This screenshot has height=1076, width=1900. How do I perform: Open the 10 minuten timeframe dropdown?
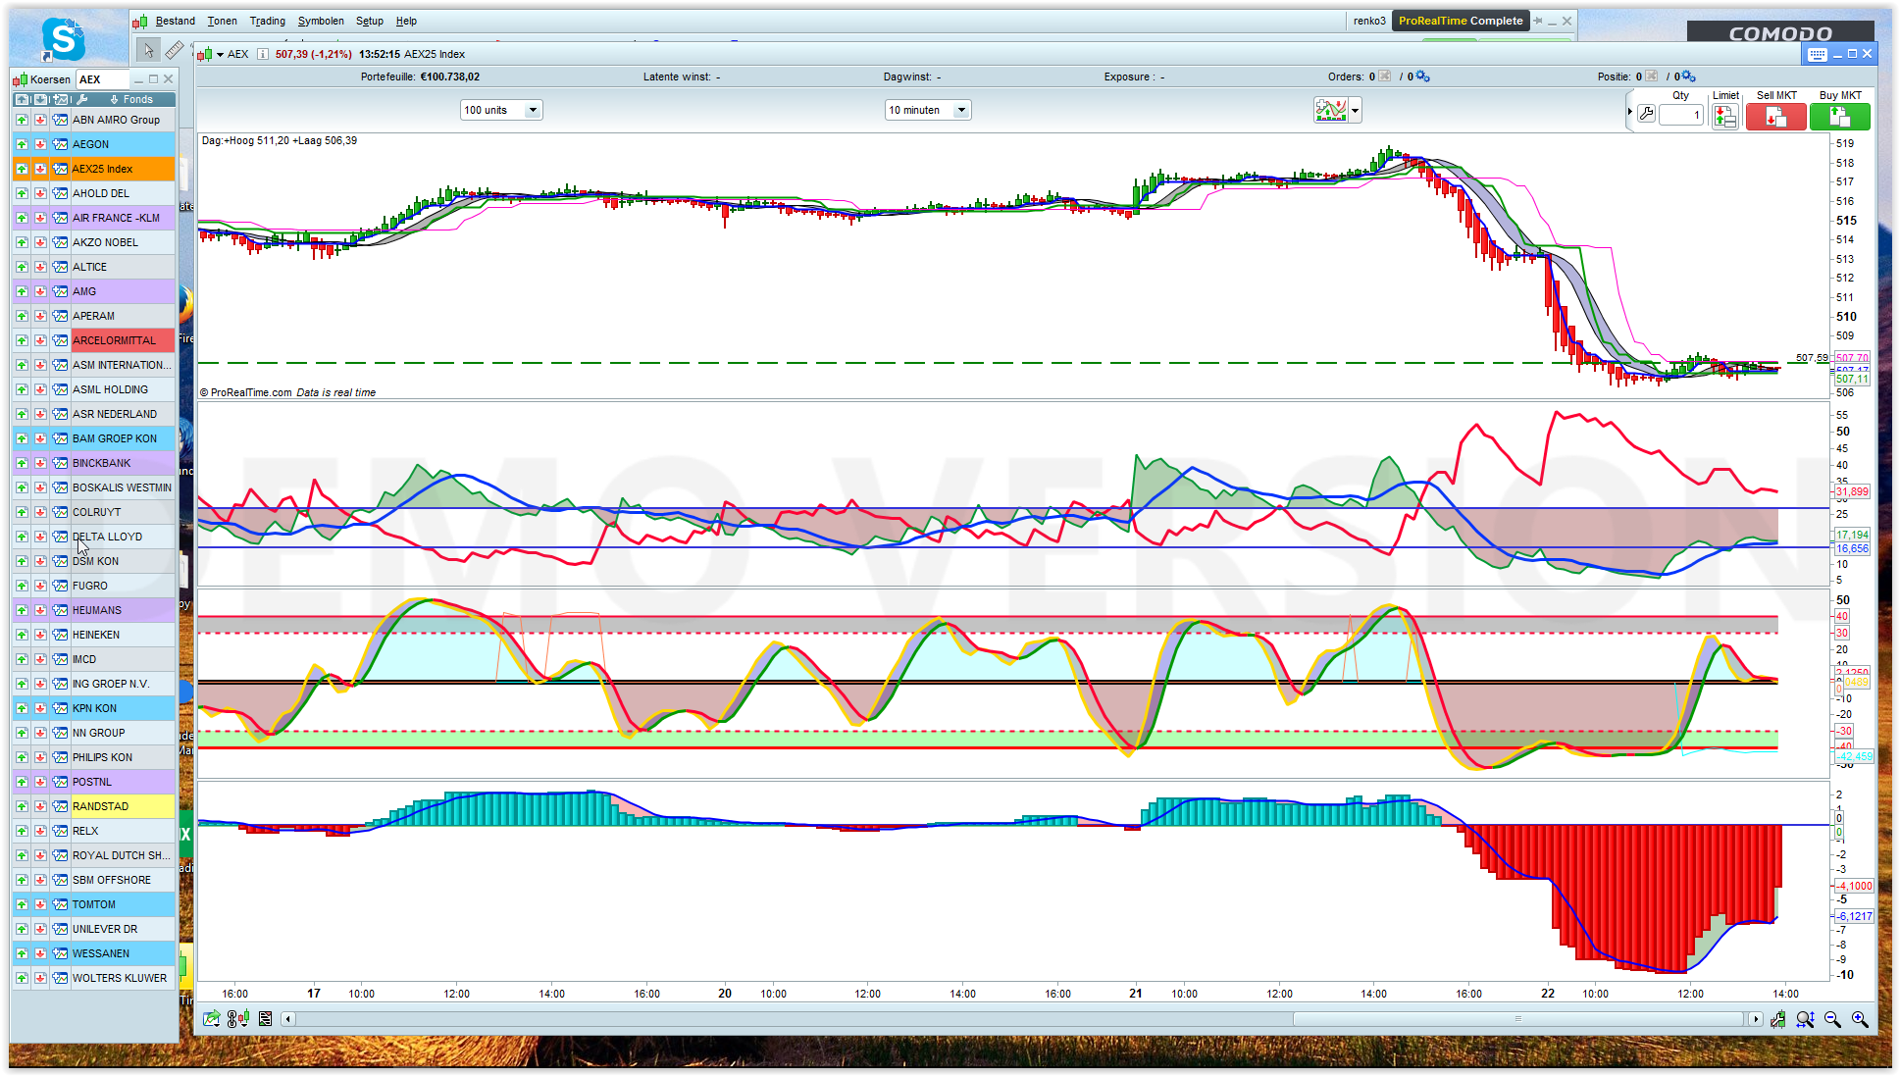coord(961,110)
